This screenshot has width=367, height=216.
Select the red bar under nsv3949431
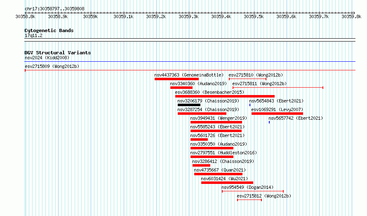(x=216, y=122)
